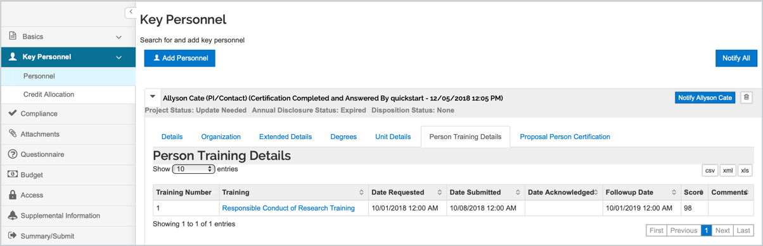Image resolution: width=763 pixels, height=246 pixels.
Task: Open the Show entries dropdown
Action: click(193, 169)
